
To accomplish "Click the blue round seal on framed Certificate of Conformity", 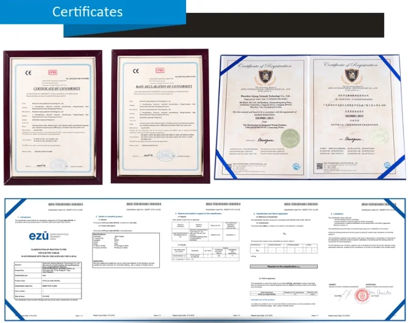I will tap(58, 165).
